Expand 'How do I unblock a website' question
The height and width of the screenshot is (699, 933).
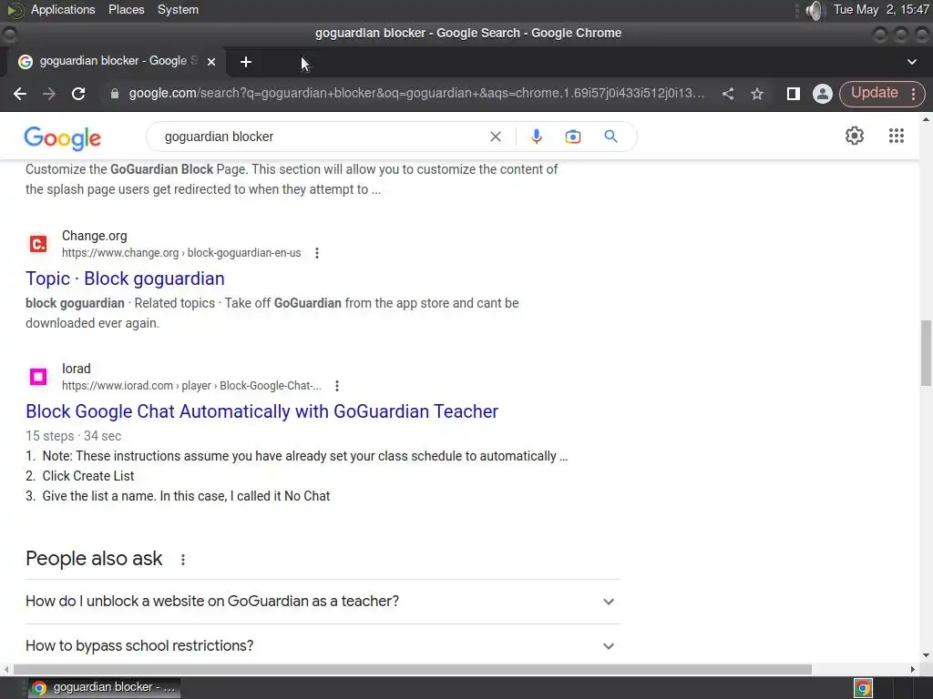coord(323,602)
